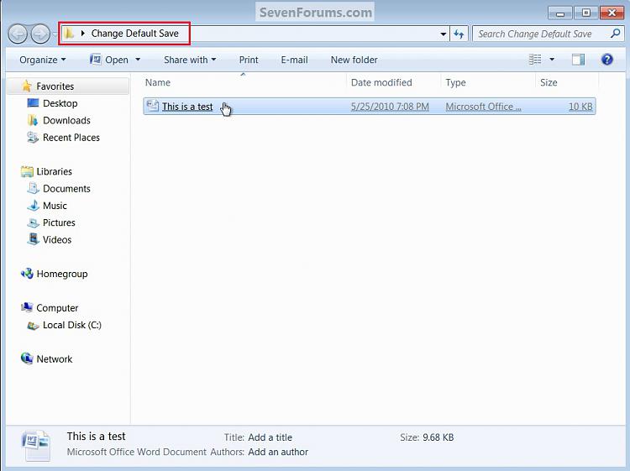
Task: Open the Share with dropdown
Action: pyautogui.click(x=190, y=60)
